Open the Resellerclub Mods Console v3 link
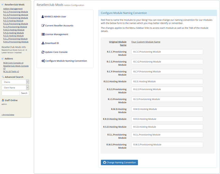This screenshot has width=220, height=174. 16,67
